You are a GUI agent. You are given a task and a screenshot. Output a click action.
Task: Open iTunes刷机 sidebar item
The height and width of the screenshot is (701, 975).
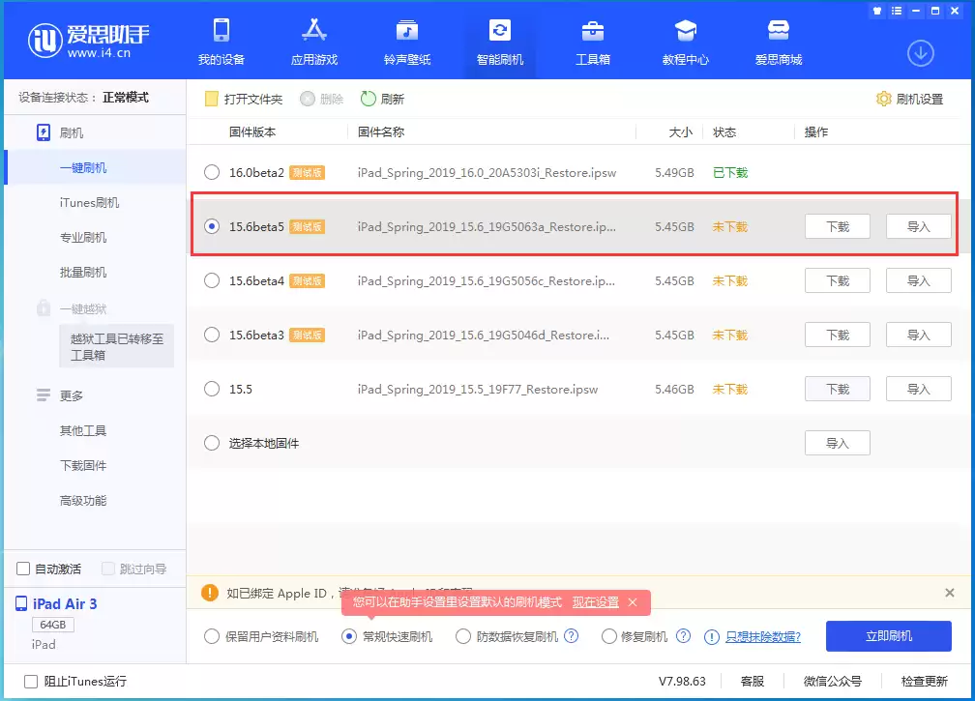tap(89, 203)
